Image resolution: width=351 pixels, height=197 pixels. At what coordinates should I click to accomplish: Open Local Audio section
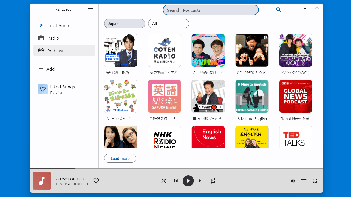tap(64, 25)
